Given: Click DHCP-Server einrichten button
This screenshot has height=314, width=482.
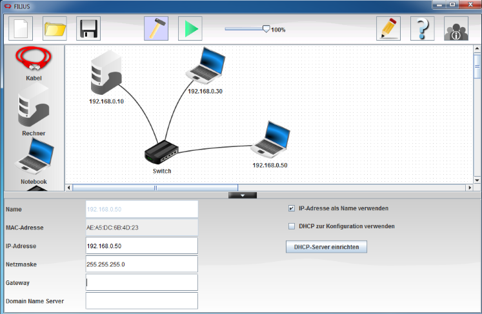Looking at the screenshot, I should pos(326,247).
